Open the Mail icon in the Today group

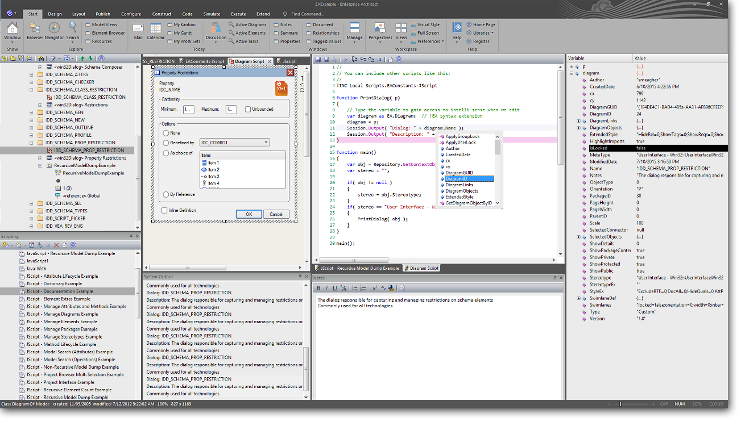coord(138,28)
